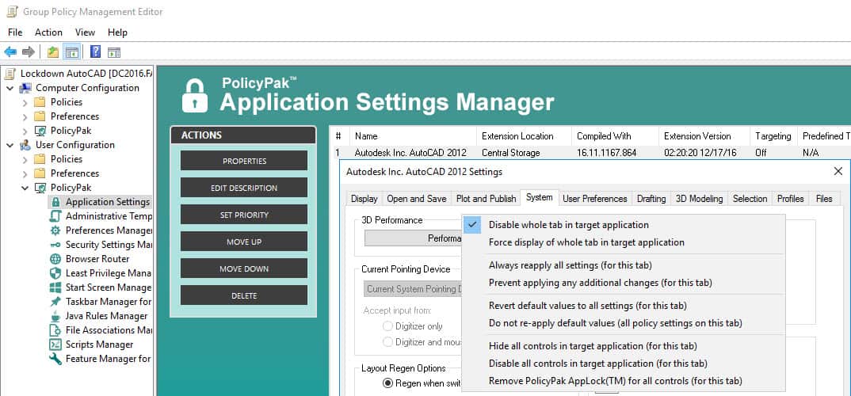This screenshot has width=851, height=396.
Task: Click the DELETE action button
Action: [244, 295]
